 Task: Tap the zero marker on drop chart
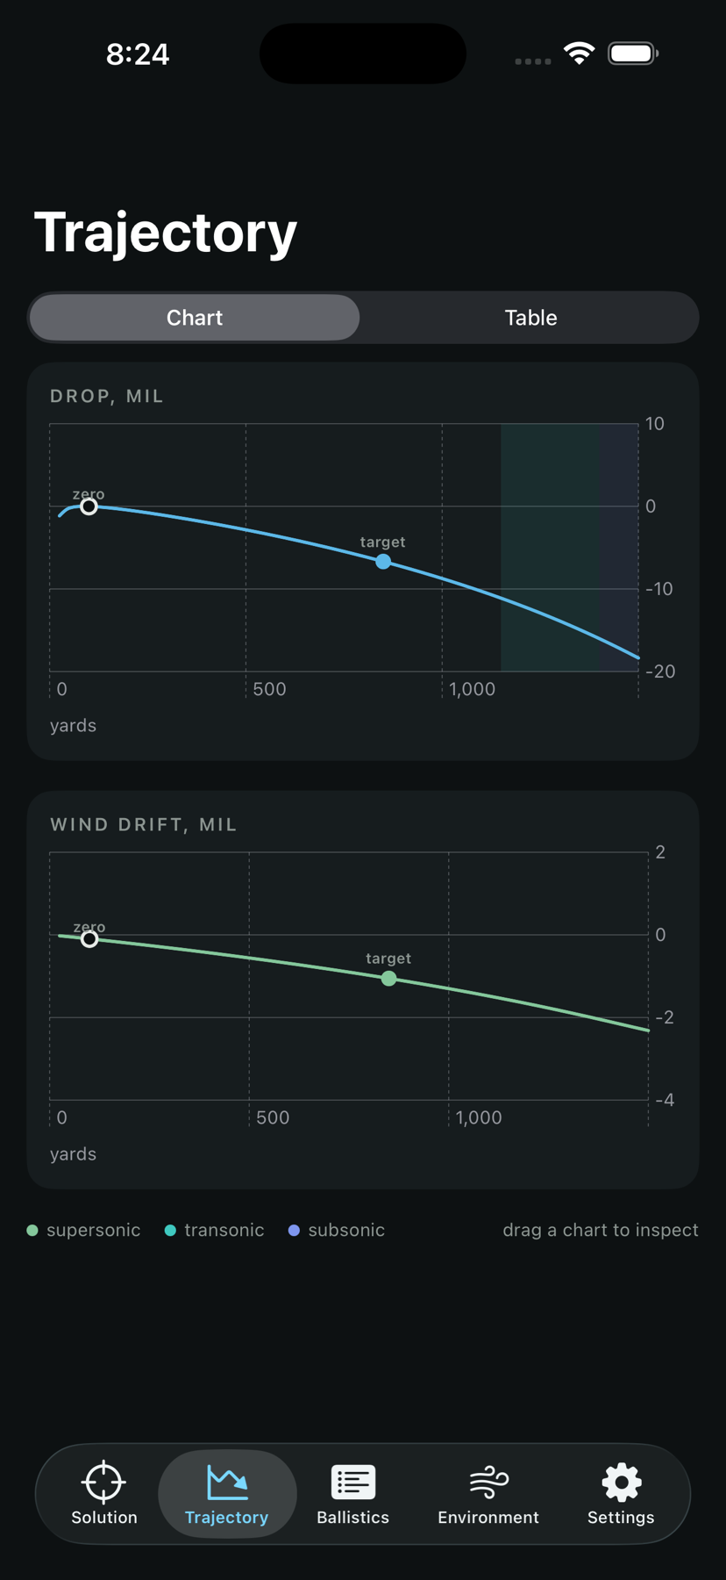click(89, 506)
